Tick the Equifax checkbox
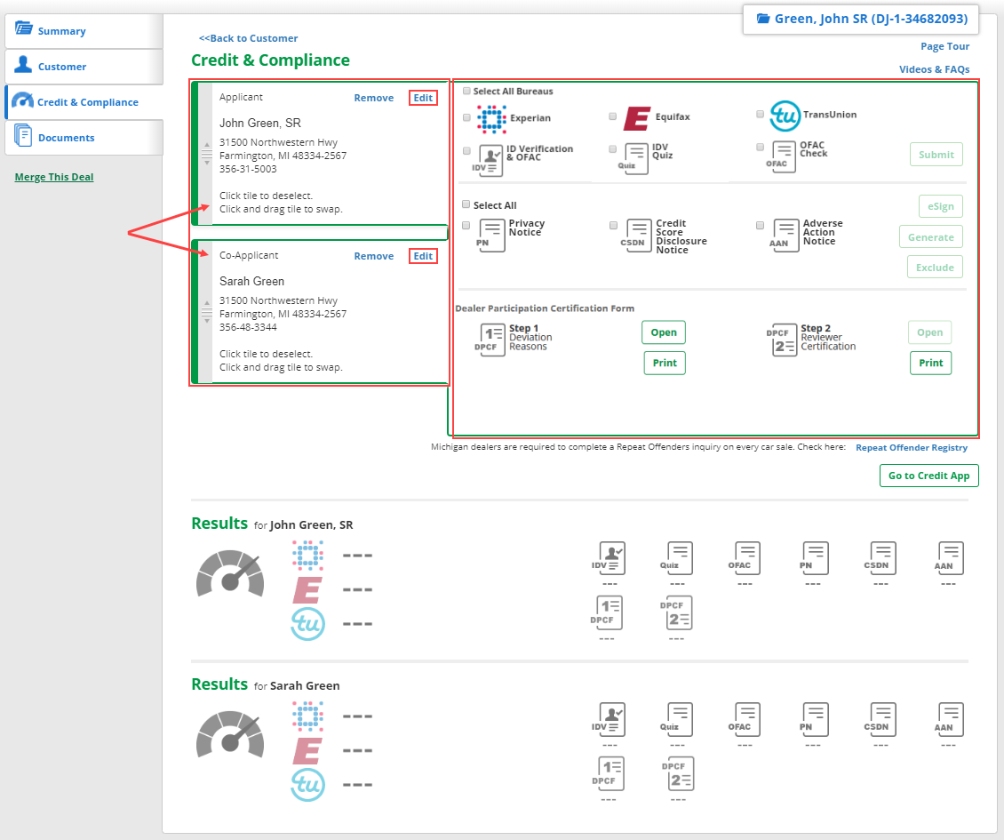The image size is (1004, 840). click(x=613, y=116)
